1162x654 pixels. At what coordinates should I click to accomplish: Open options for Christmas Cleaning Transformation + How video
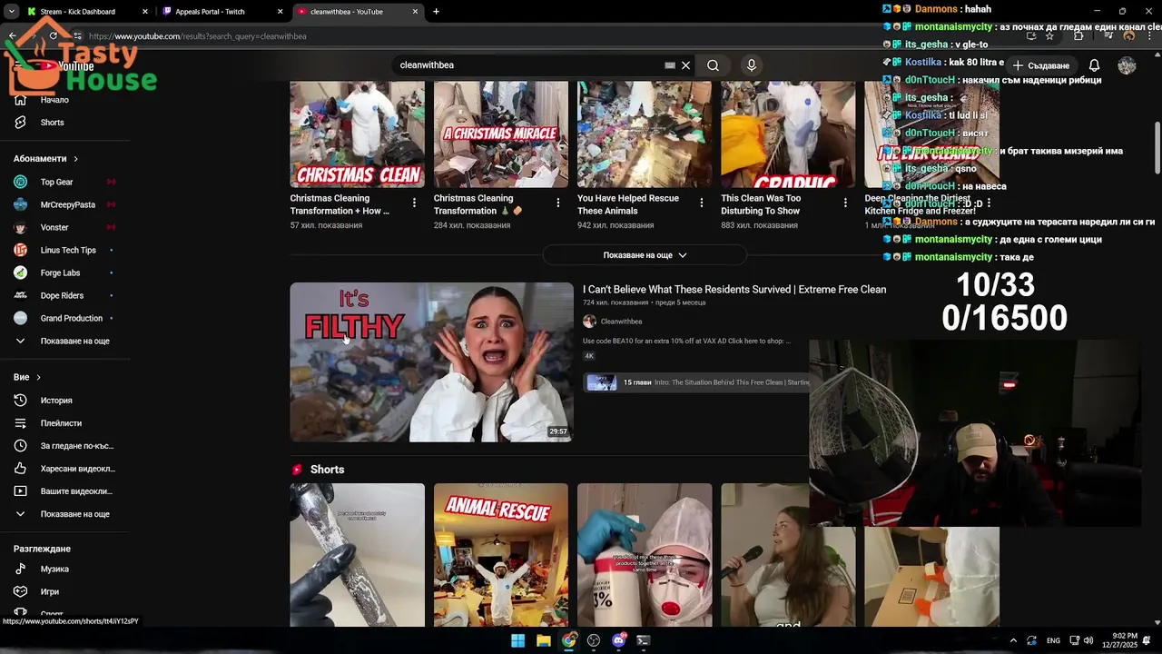tap(414, 203)
